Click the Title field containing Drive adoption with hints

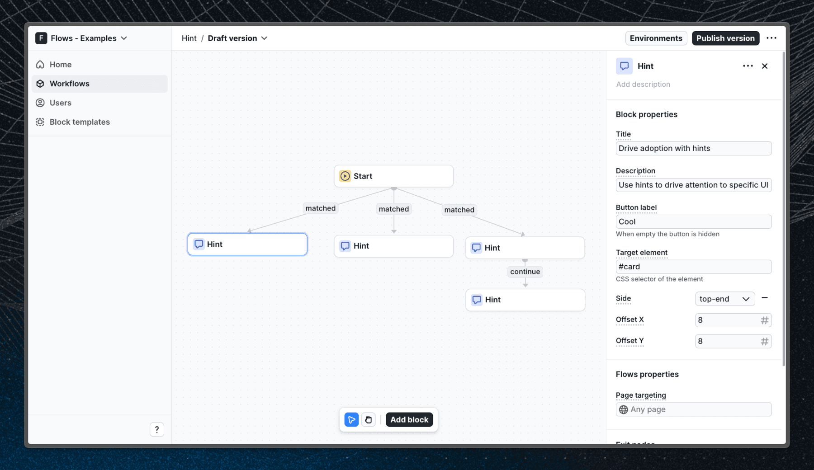click(x=693, y=148)
